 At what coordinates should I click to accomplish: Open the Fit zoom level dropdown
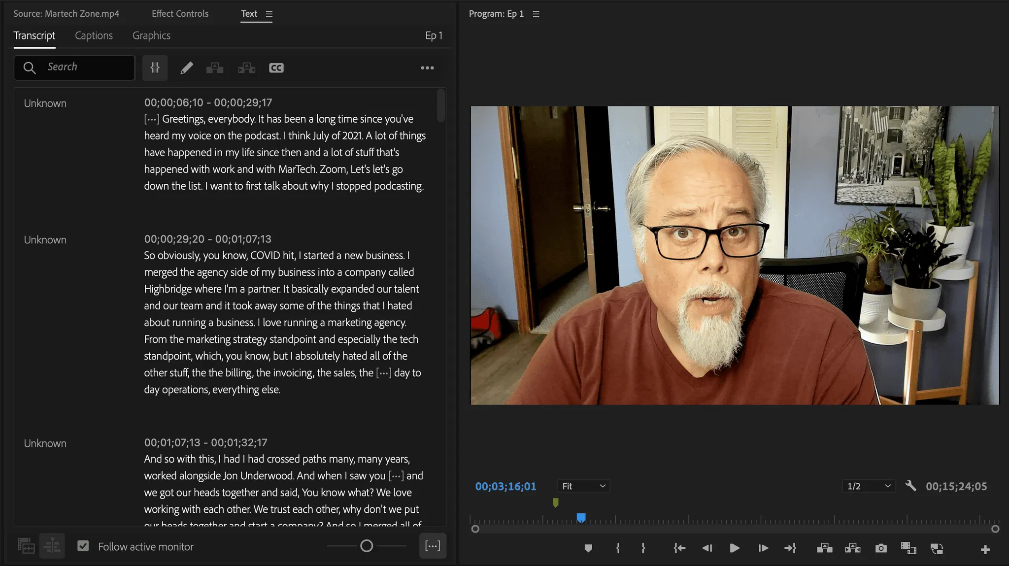coord(584,486)
